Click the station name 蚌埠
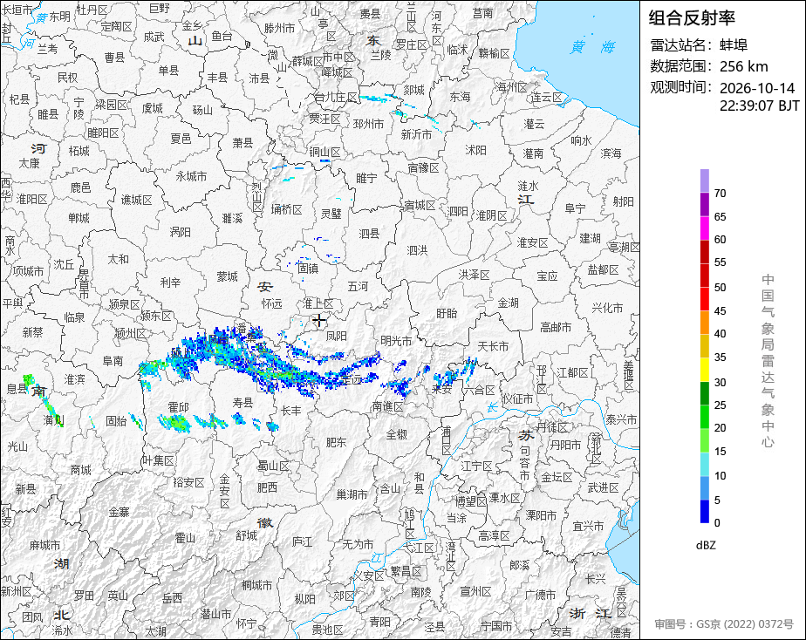This screenshot has width=806, height=640. (734, 45)
